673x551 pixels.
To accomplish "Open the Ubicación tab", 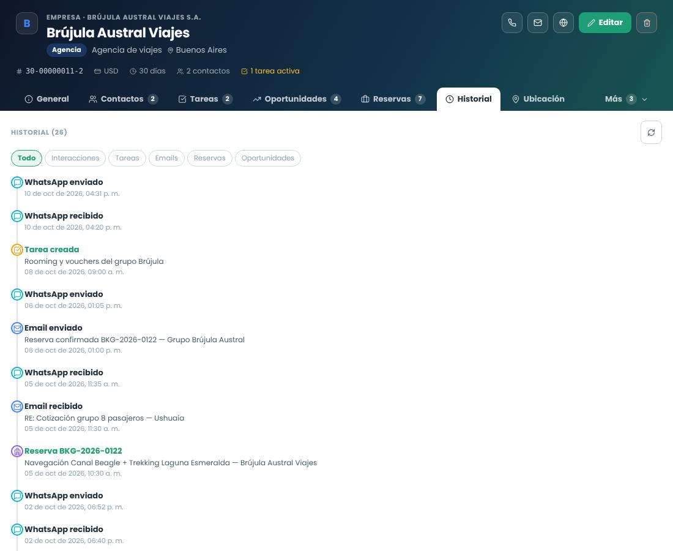I will [538, 99].
